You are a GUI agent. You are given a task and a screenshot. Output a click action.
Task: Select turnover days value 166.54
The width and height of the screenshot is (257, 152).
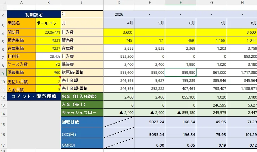tap(181, 122)
